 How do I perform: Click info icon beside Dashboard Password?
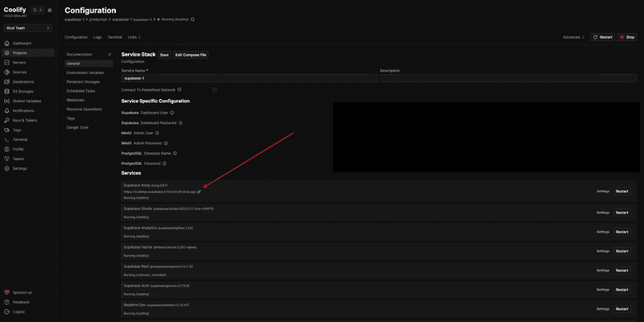(x=181, y=123)
